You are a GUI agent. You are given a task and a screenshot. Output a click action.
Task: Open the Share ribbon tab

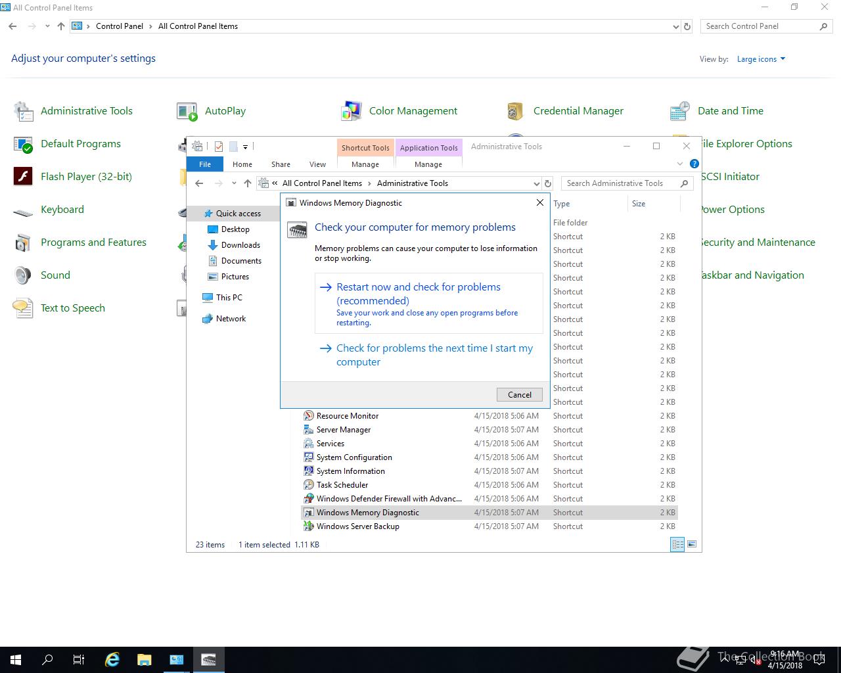pos(281,164)
